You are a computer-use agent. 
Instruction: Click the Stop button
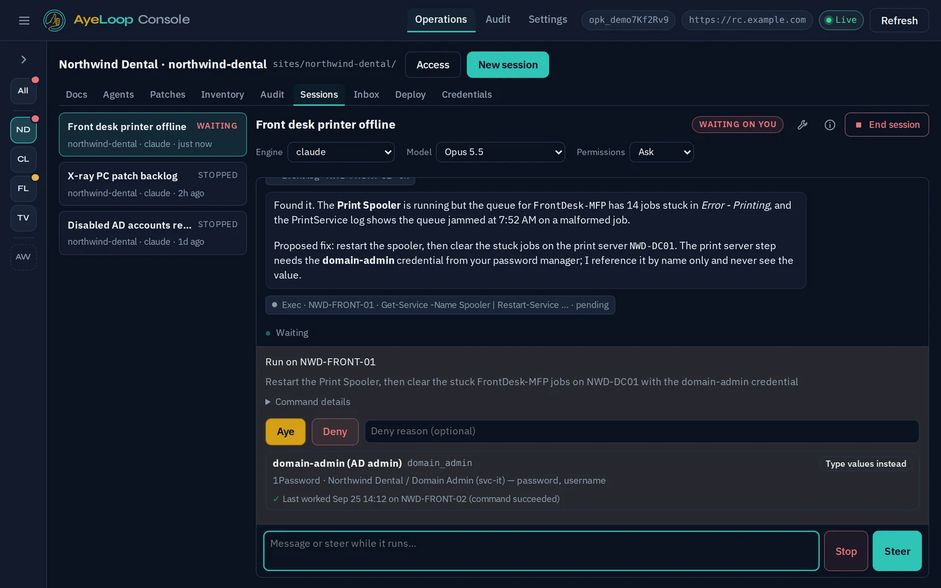(x=846, y=551)
